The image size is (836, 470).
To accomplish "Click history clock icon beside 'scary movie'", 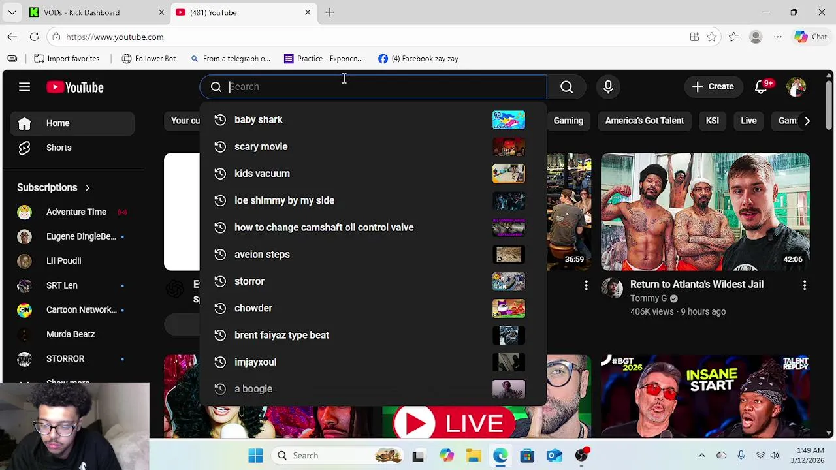I will 220,147.
